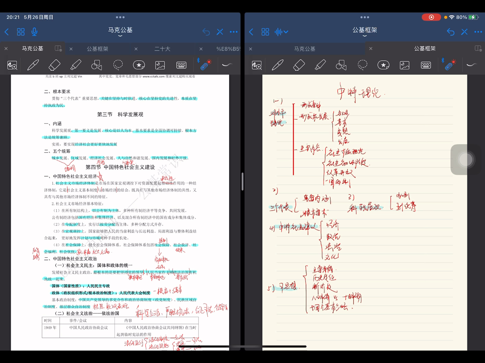This screenshot has height=363, width=485.
Task: Select the zoom writing tool in right toolbar
Action: click(257, 65)
